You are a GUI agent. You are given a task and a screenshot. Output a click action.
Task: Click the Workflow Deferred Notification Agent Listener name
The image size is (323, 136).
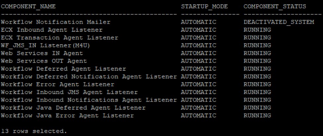pos(89,77)
